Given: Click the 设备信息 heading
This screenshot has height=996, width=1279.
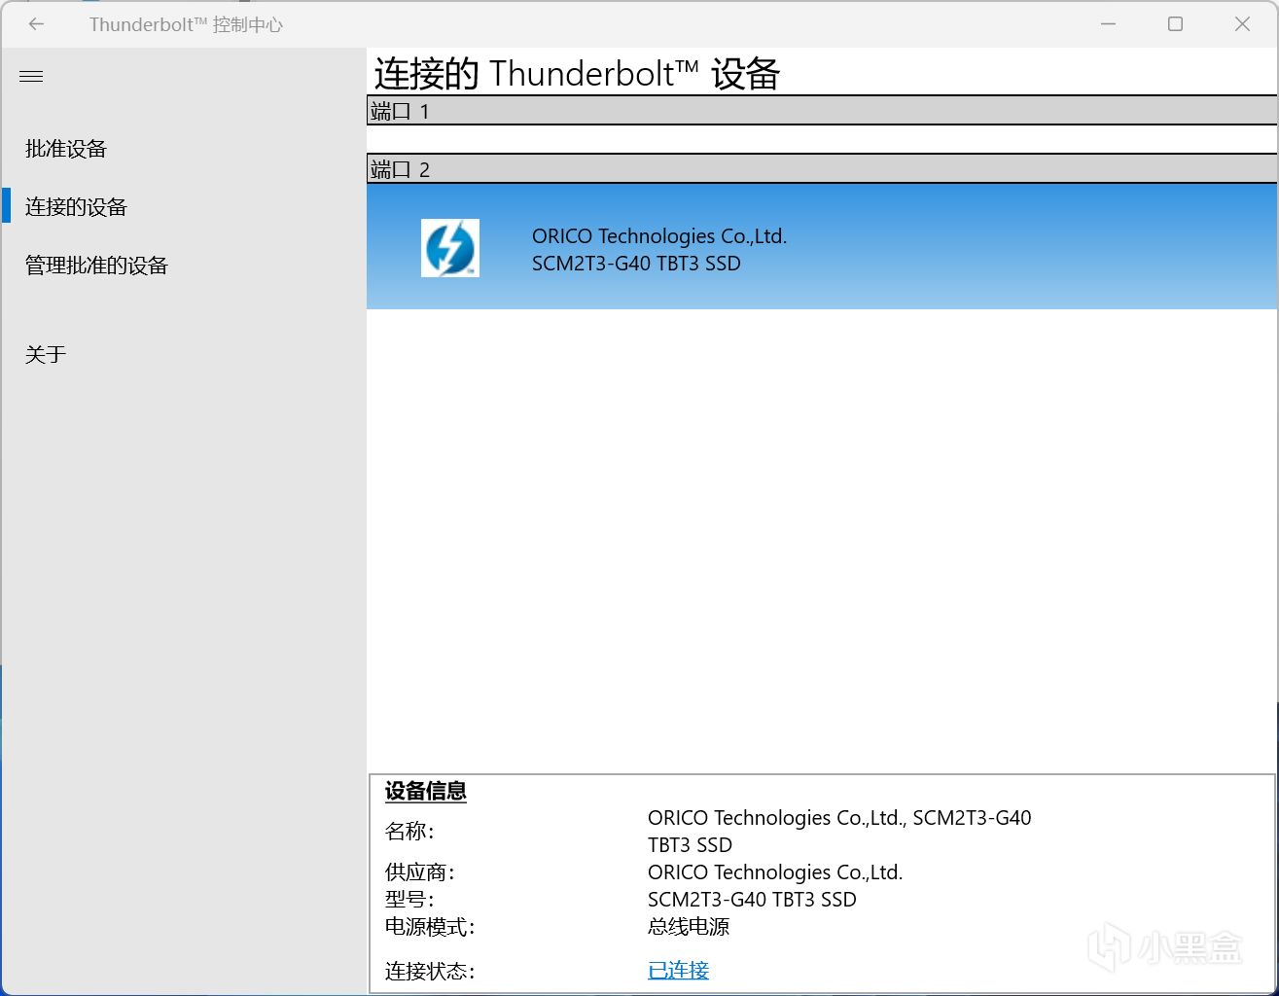Looking at the screenshot, I should coord(426,791).
